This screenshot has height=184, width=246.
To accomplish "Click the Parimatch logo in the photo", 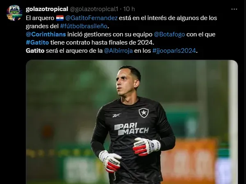I will click(131, 129).
